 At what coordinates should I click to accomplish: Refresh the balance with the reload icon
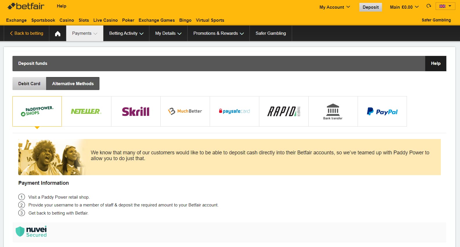coord(429,6)
